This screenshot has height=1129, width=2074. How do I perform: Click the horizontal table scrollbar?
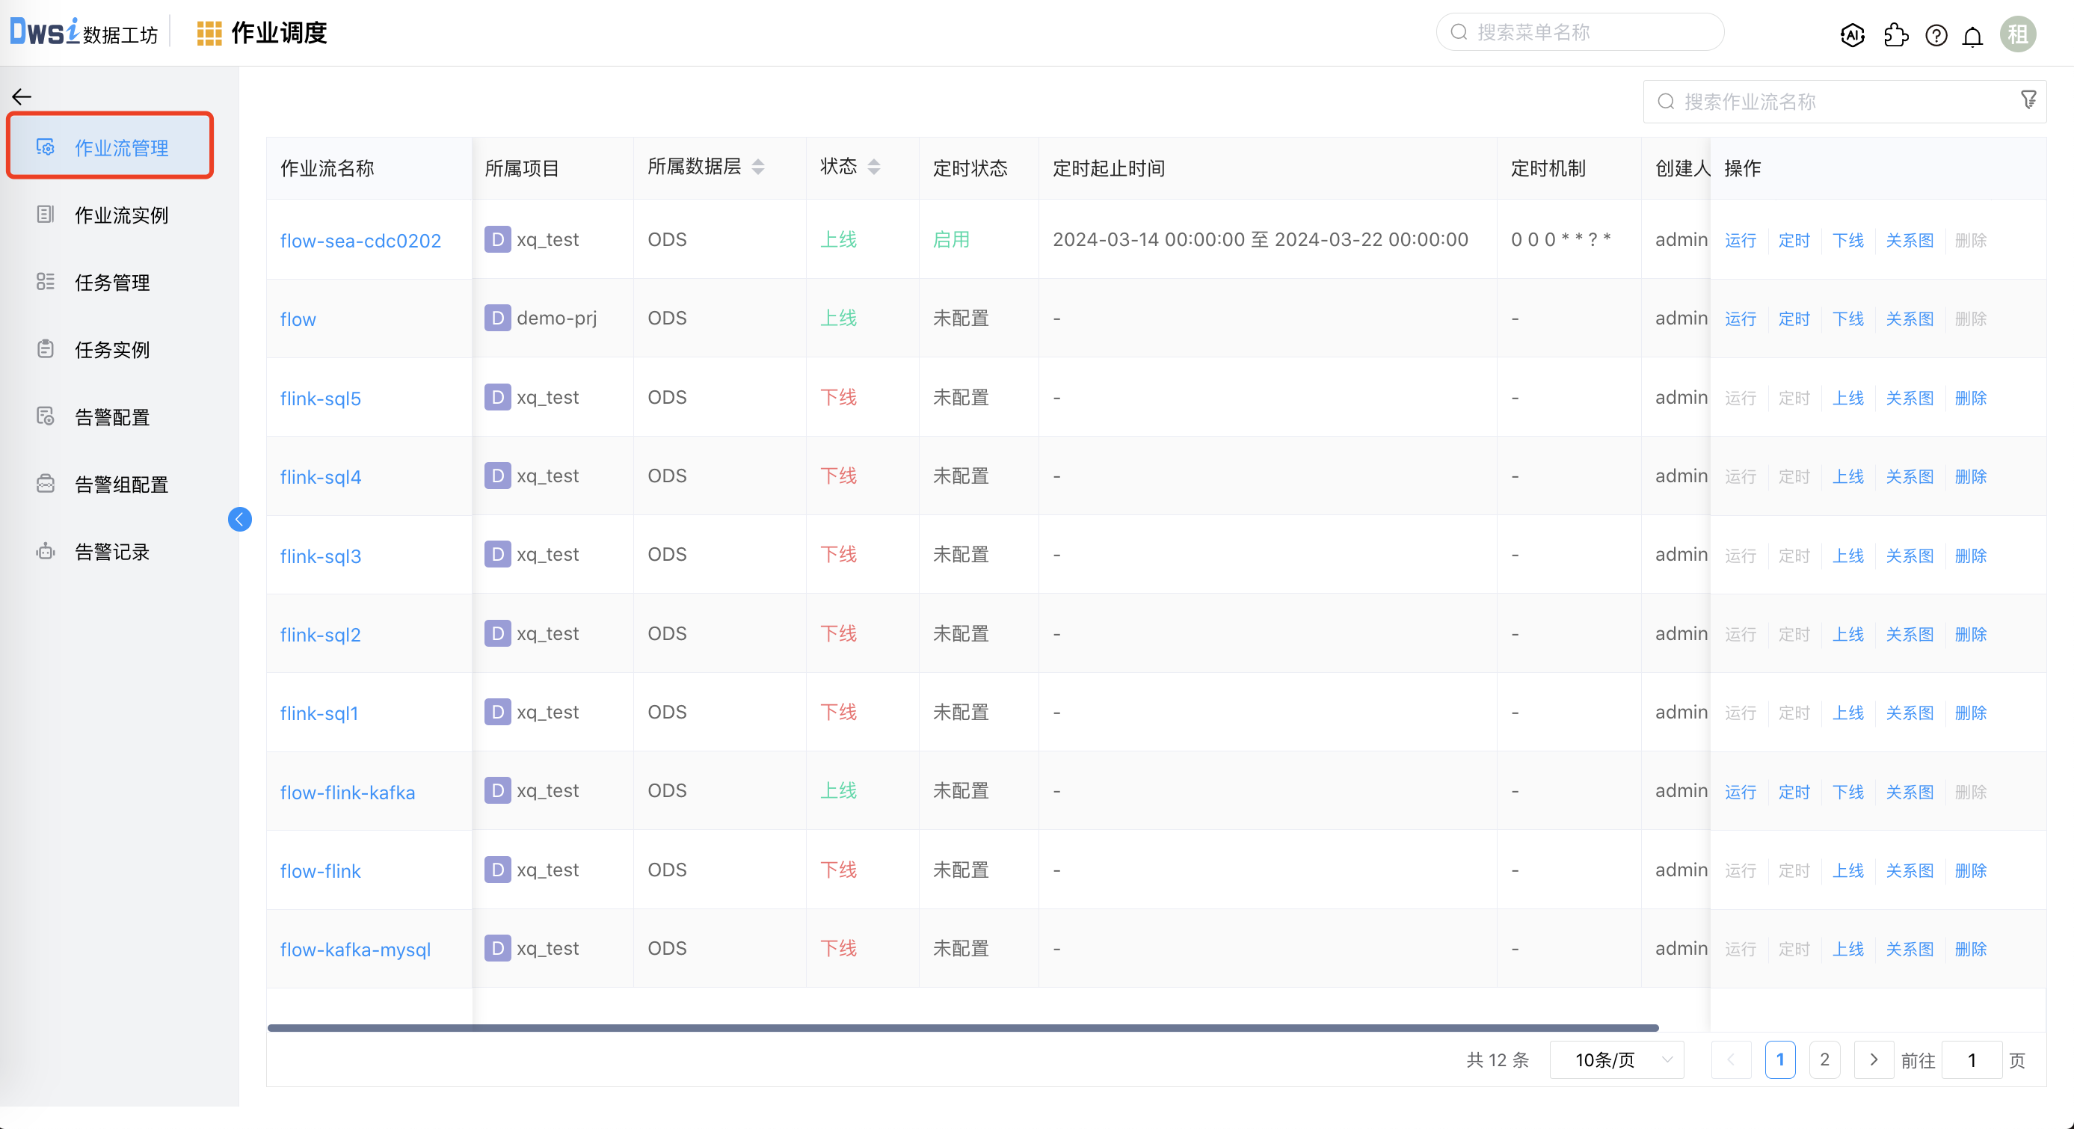[962, 1028]
